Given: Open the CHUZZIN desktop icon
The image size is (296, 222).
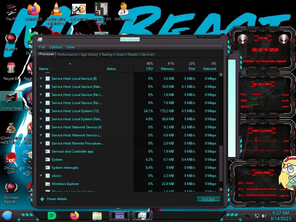Looking at the screenshot, I should 11,163.
